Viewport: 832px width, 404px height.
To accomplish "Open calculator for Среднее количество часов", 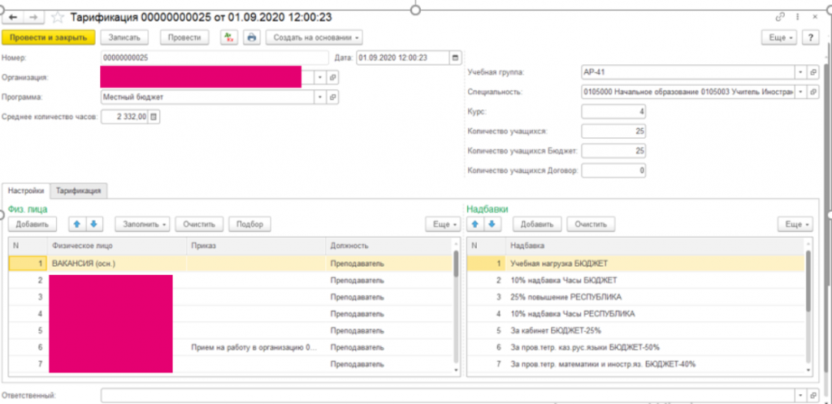I will click(155, 117).
